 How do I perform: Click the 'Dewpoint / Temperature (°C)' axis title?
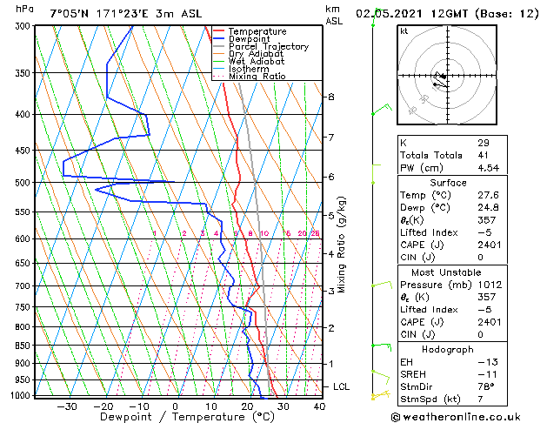click(187, 417)
